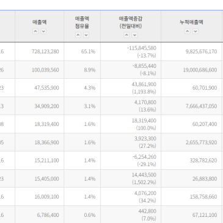Click the 누적매출액 column header label
Image resolution: width=223 pixels, height=223 pixels.
[191, 22]
